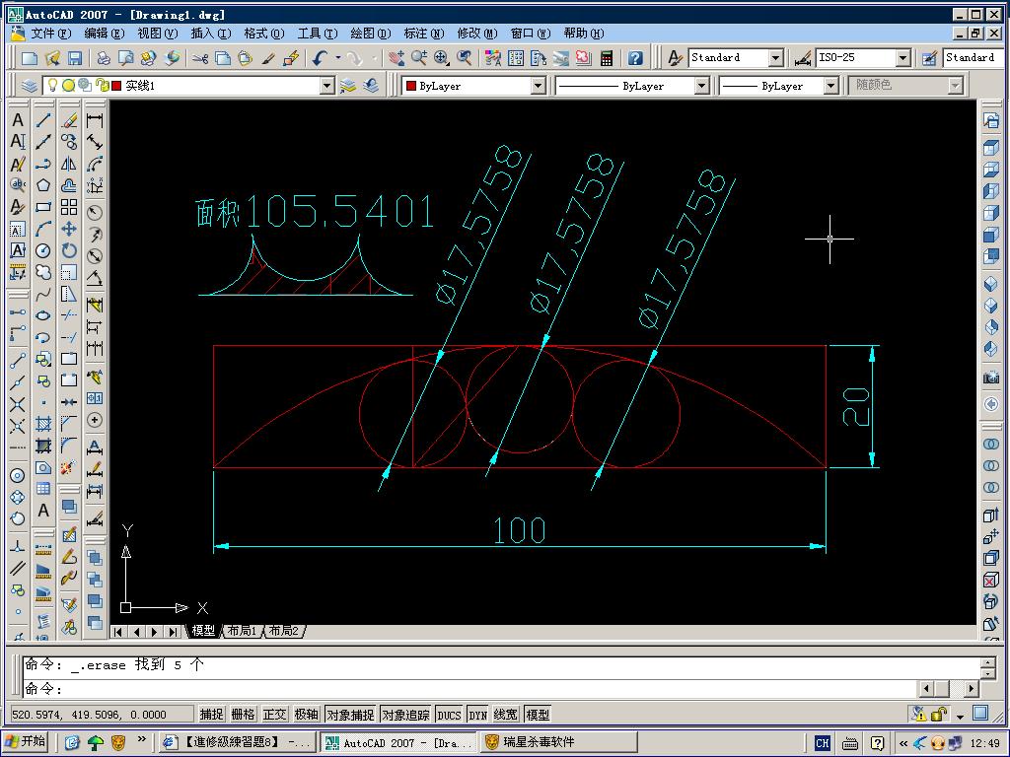Open the 文件(F) menu
1010x757 pixels.
tap(50, 34)
